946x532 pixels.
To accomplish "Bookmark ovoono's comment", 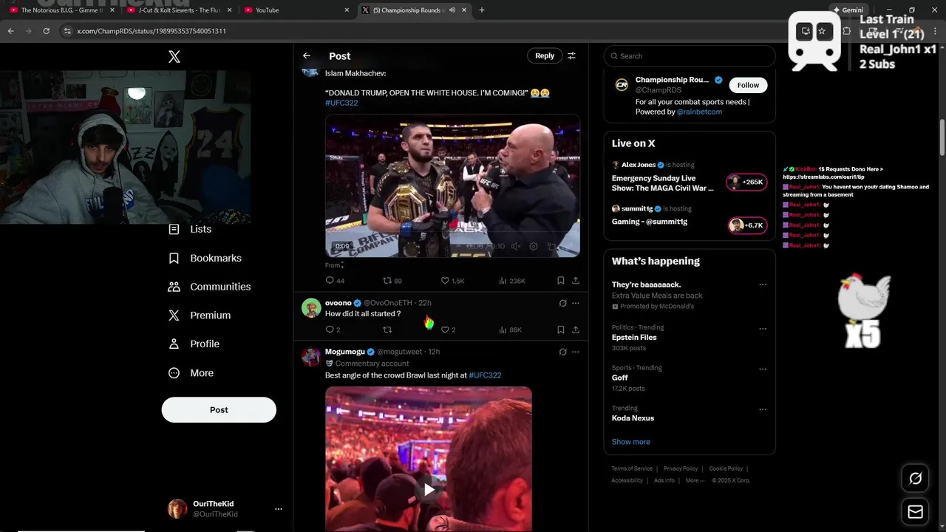I will coord(561,330).
